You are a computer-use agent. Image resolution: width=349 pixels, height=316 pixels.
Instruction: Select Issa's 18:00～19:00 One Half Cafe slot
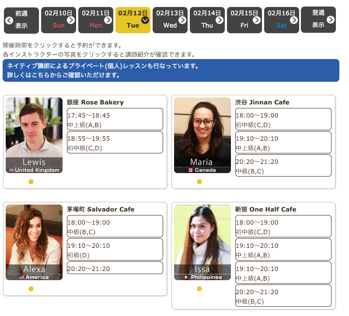point(283,226)
